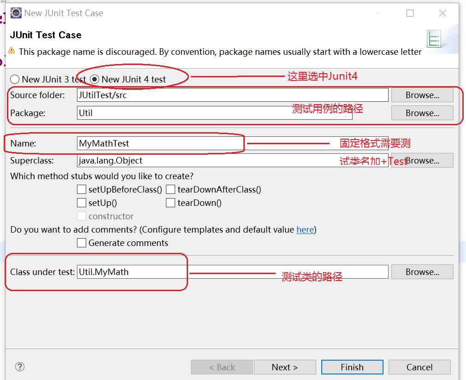Click the 'JUnit Test Case' heading text
Image resolution: width=466 pixels, height=380 pixels.
46,35
